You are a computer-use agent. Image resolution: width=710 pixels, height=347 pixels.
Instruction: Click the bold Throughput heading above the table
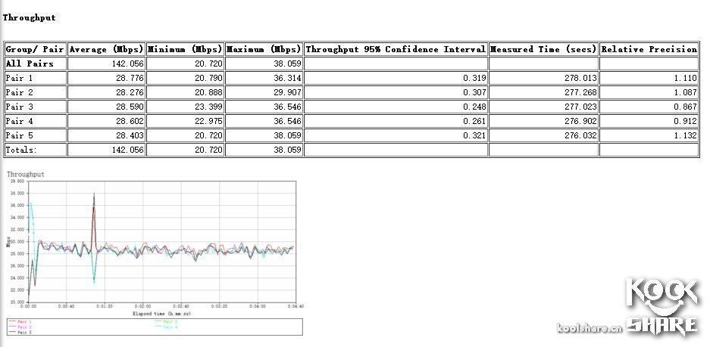(x=29, y=17)
